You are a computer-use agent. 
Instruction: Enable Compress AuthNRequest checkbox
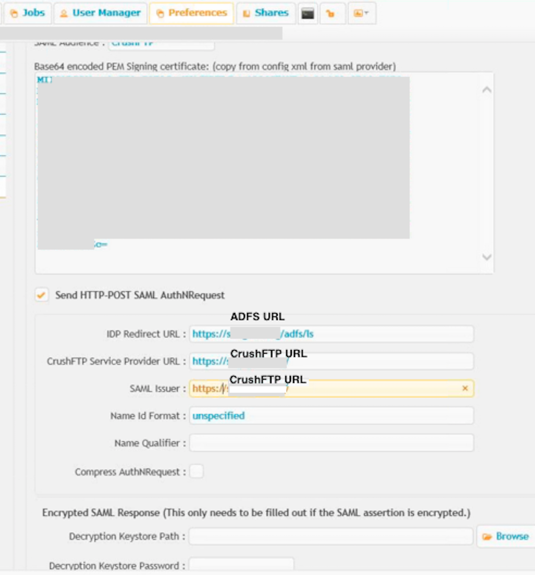point(196,471)
